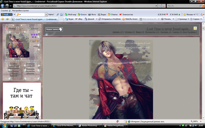Image resolution: width=205 pixels, height=128 pixels.
Task: Click the euro rate € 34.5449
Action: coord(175,14)
